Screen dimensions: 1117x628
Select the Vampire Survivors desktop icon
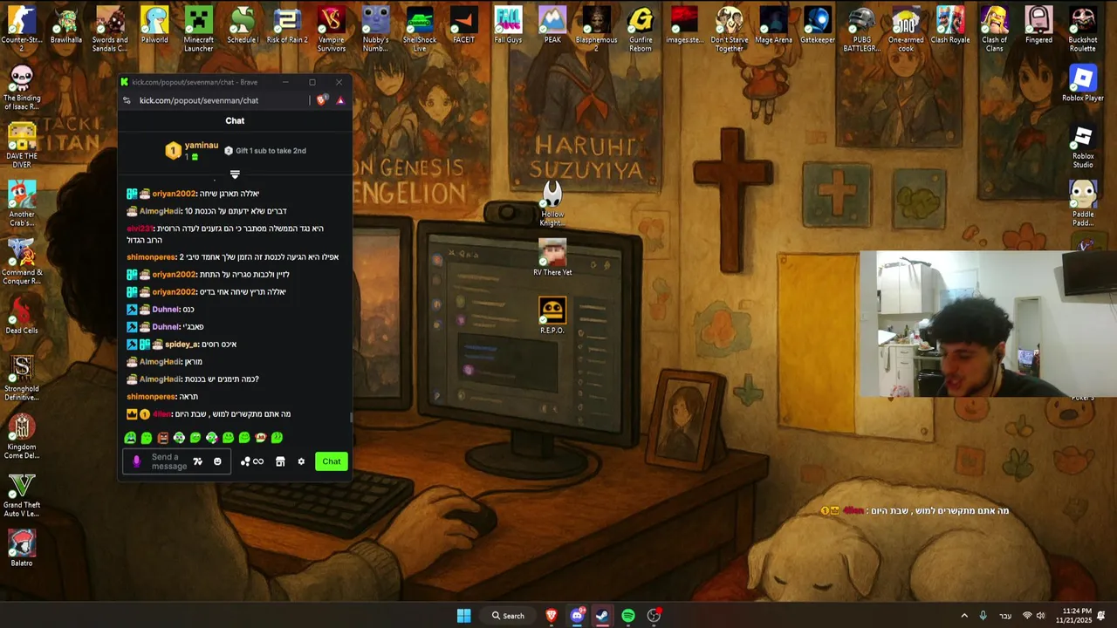[x=331, y=29]
